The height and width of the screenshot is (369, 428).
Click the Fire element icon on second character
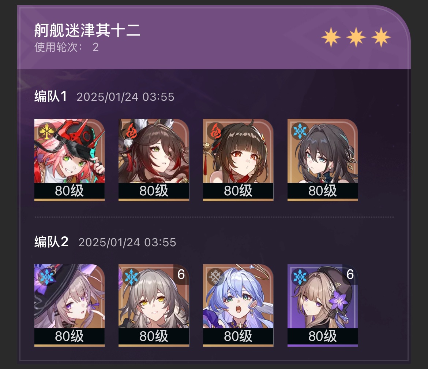[x=131, y=131]
